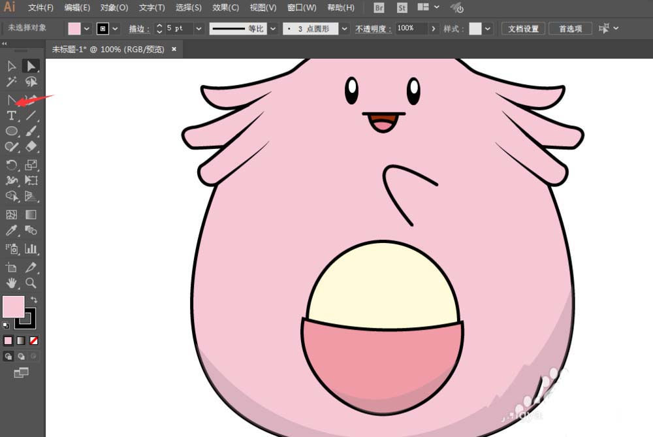
Task: Set fill to None
Action: 34,341
